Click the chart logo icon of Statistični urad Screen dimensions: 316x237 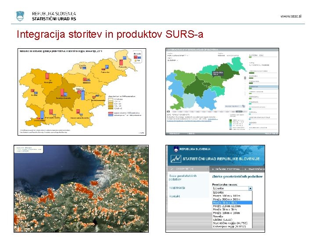[176, 159]
